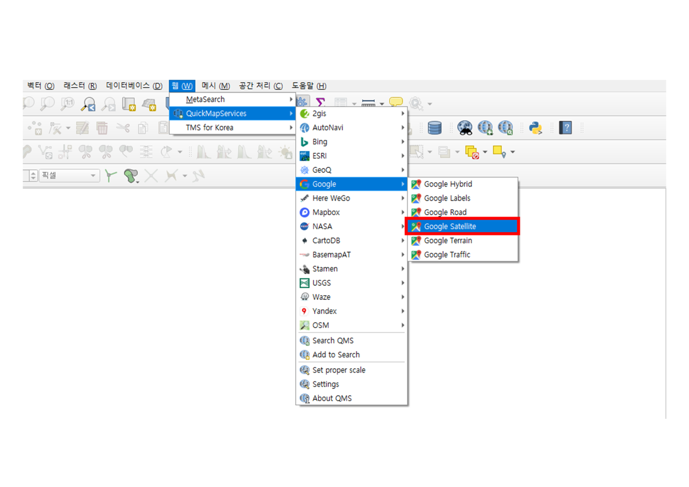Select the Yandex provider entry
This screenshot has width=689, height=487.
click(x=352, y=311)
